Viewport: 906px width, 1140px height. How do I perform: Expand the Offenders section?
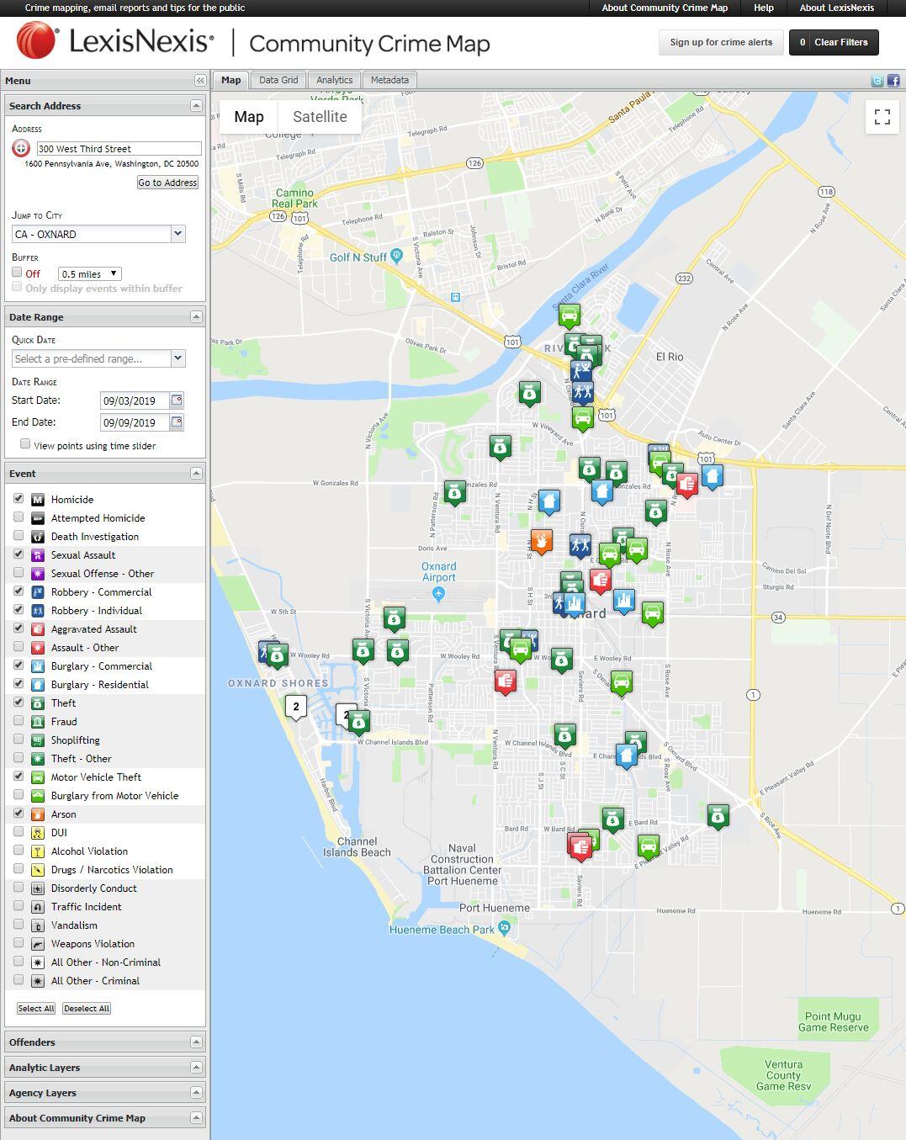pyautogui.click(x=196, y=1042)
